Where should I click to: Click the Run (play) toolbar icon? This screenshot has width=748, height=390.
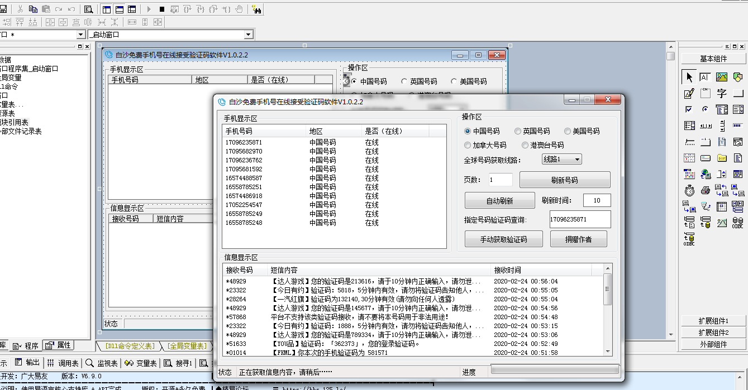[x=149, y=9]
